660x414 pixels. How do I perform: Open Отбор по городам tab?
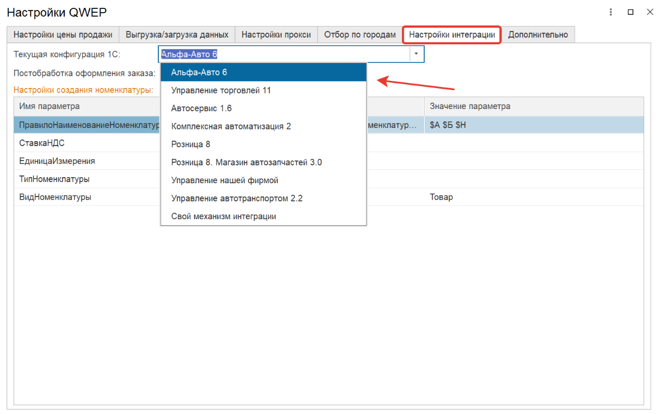pyautogui.click(x=360, y=34)
